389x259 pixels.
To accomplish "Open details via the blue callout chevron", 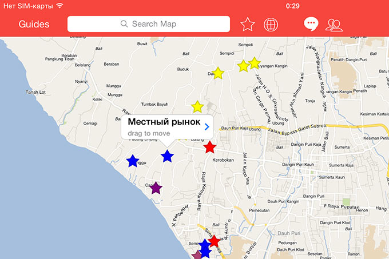I will [x=207, y=127].
